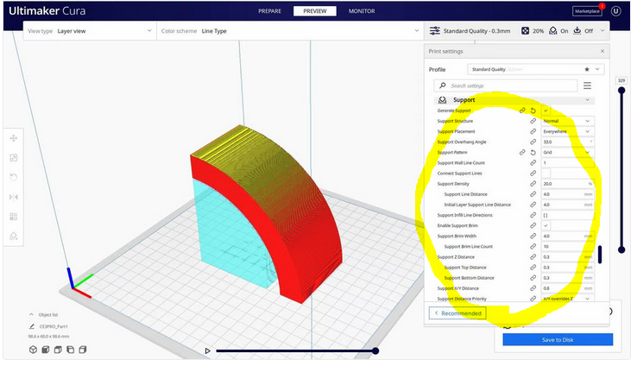Click the pencil edit icon beside CE3PRO_Part1
637x366 pixels.
coord(32,326)
